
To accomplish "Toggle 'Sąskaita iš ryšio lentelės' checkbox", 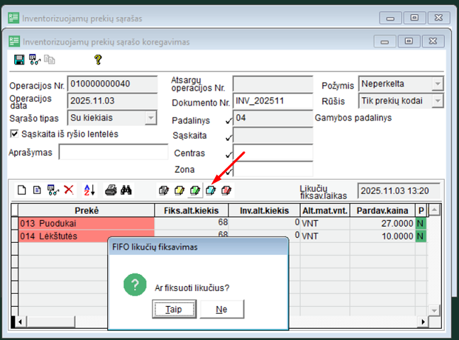I will (15, 134).
